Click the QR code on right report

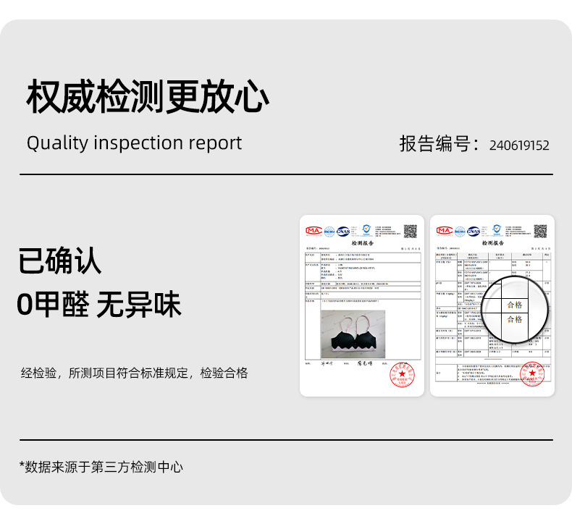(540, 231)
